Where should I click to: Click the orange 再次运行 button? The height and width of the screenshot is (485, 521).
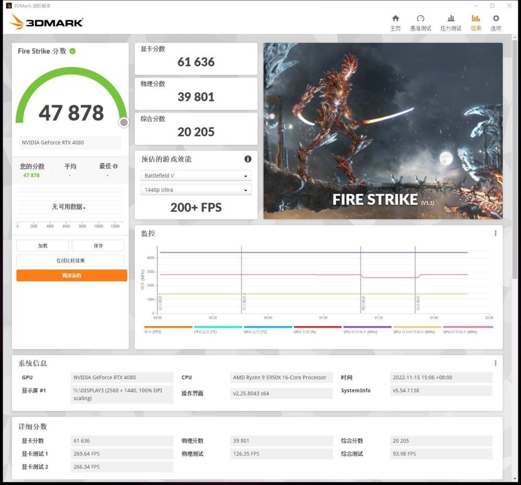tap(71, 275)
